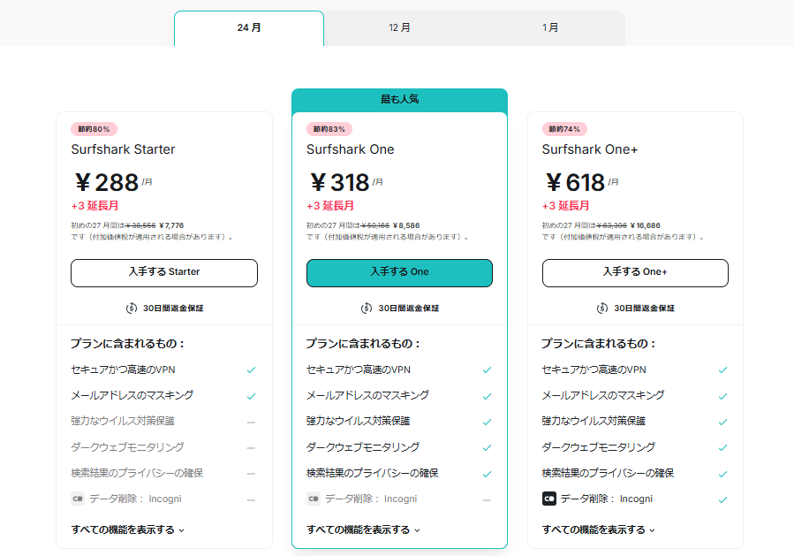Click the 最も人気 banner on One plan
This screenshot has width=794, height=556.
[399, 99]
